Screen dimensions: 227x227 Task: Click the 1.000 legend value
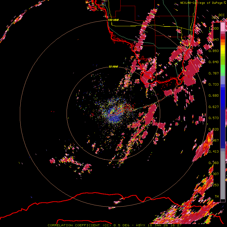(x=214, y=29)
